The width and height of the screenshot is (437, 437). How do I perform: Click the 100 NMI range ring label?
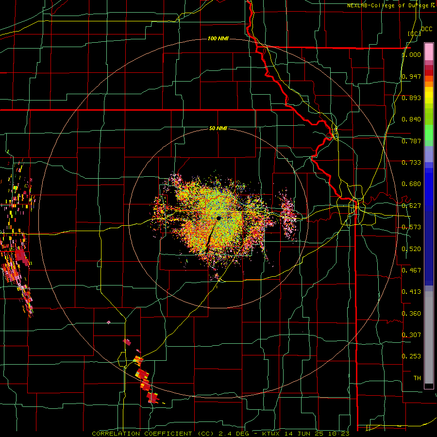(218, 38)
